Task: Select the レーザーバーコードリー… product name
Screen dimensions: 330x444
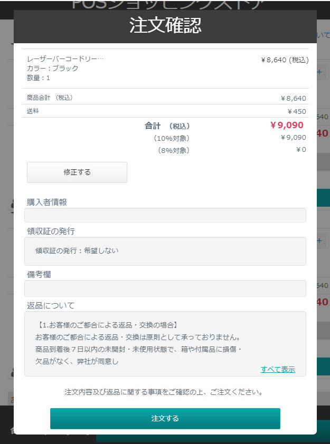Action: 65,59
